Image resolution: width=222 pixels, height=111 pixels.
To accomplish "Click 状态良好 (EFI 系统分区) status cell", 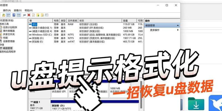I will click(x=91, y=28).
